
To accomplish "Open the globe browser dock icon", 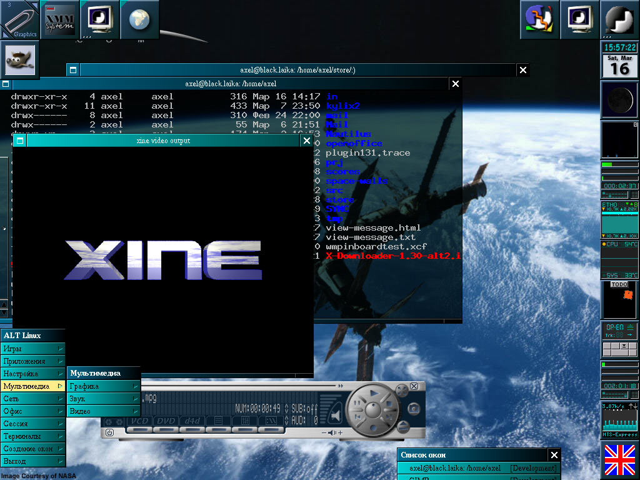I will pyautogui.click(x=139, y=19).
